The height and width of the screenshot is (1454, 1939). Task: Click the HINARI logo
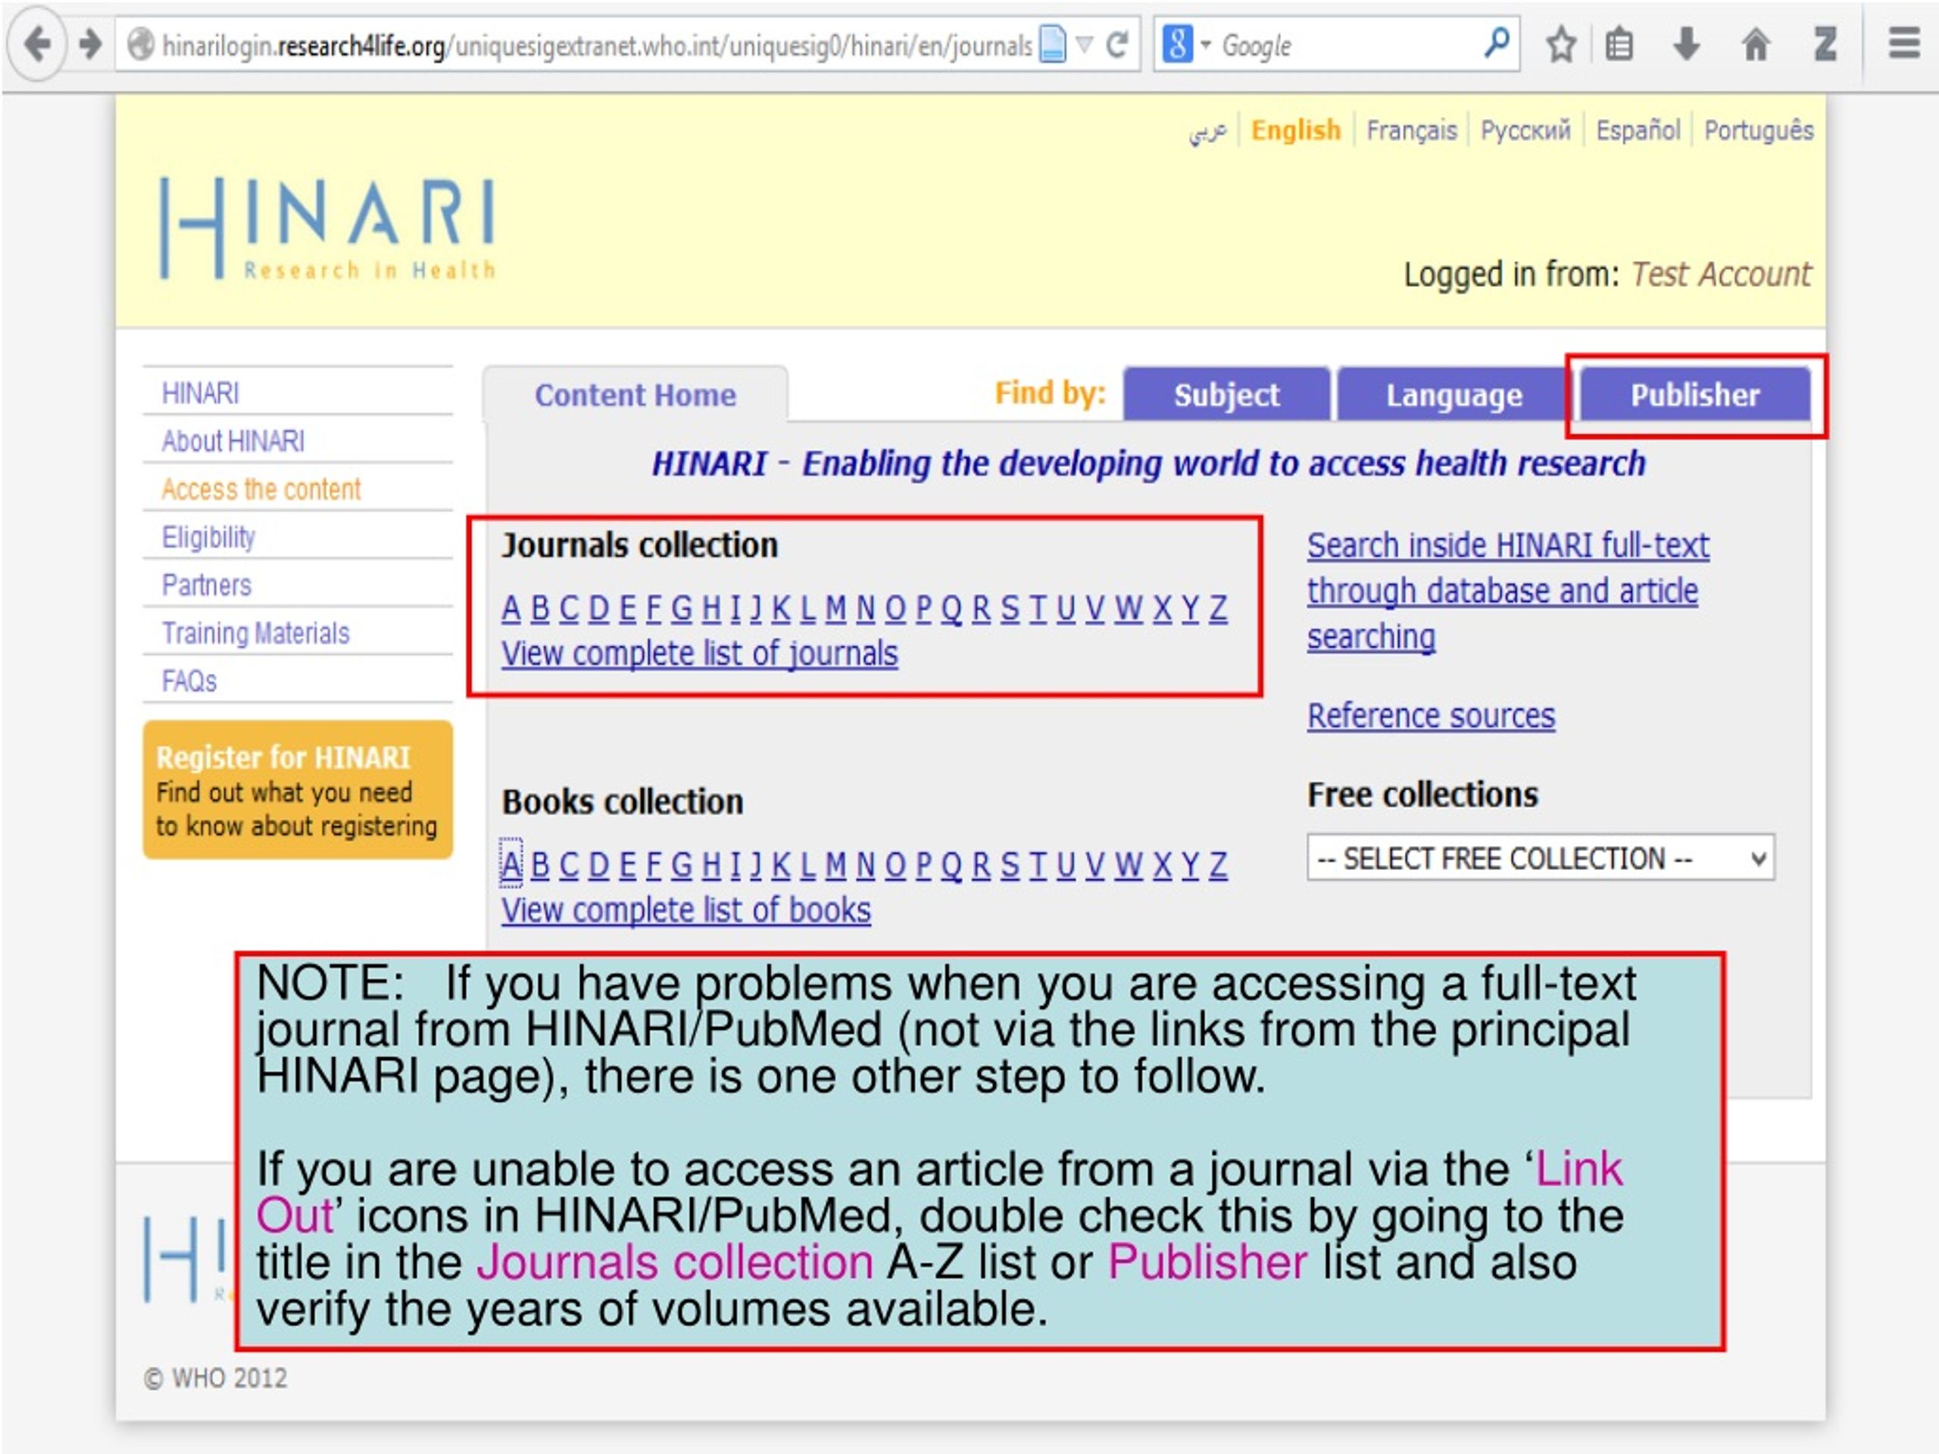tap(327, 228)
